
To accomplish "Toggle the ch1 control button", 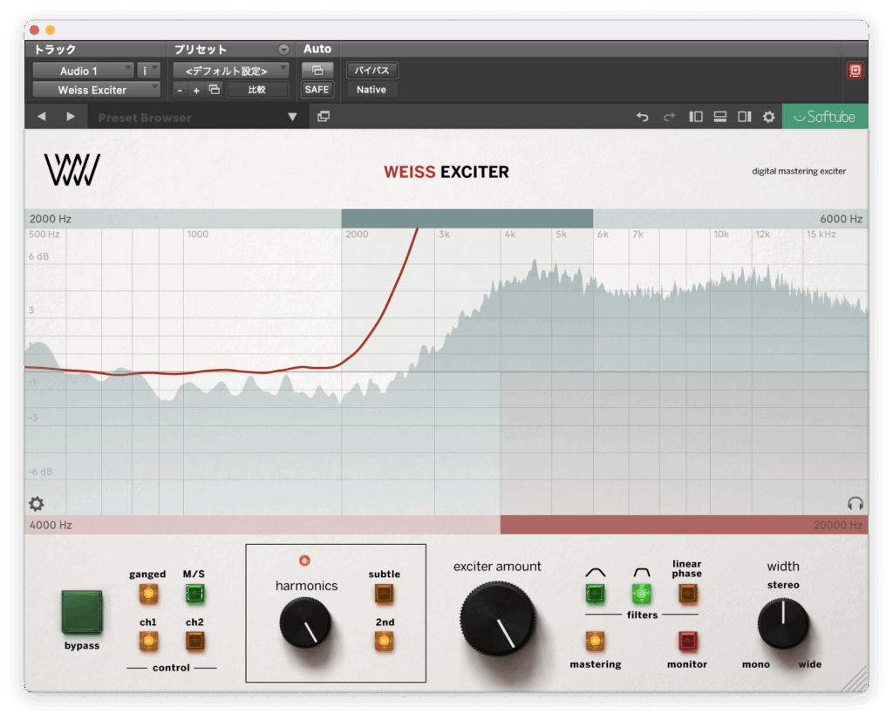I will coord(148,642).
